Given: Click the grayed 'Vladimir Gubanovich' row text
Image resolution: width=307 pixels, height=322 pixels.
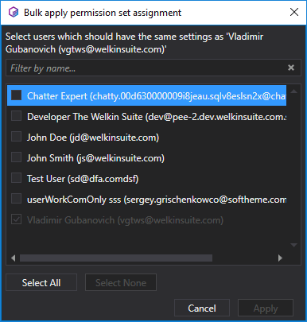Looking at the screenshot, I should coord(125,220).
